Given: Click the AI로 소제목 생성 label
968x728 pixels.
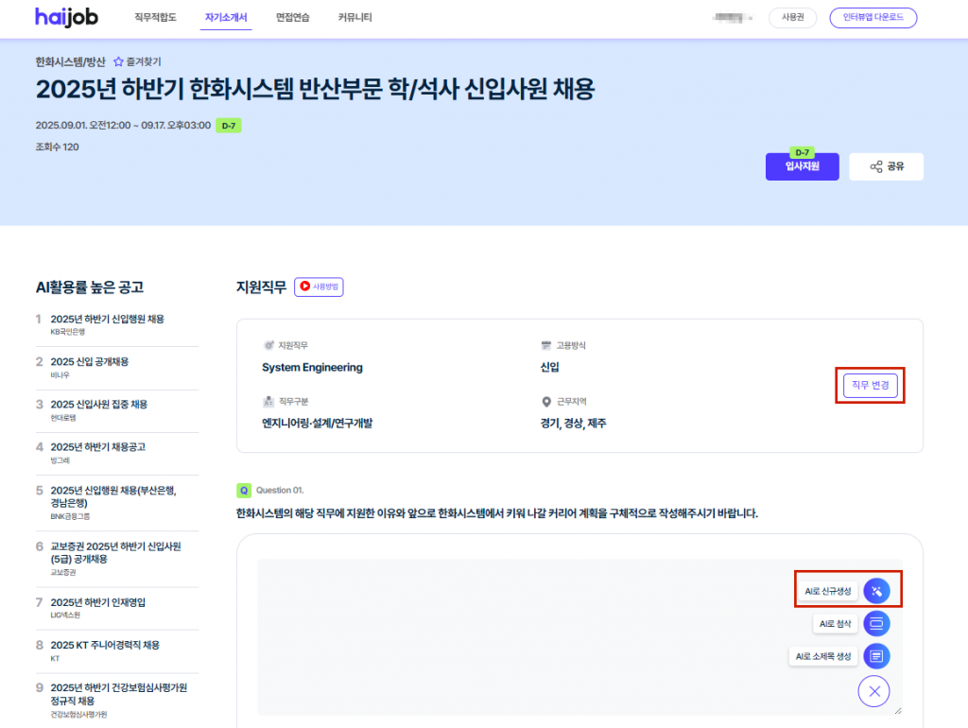Looking at the screenshot, I should pos(823,656).
